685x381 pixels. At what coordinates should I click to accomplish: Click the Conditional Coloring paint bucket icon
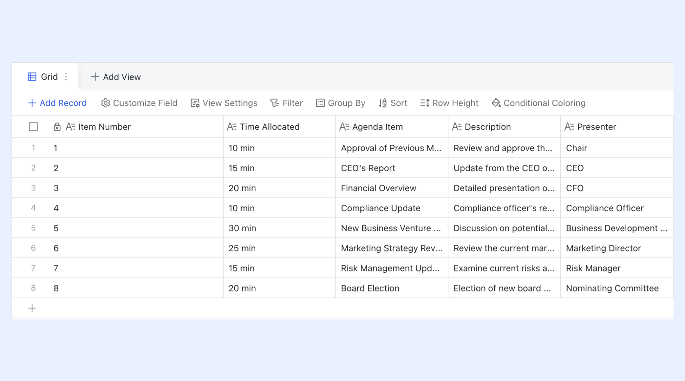[x=496, y=103]
